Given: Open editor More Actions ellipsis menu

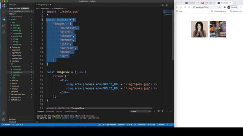Looking at the screenshot, I should [170, 5].
